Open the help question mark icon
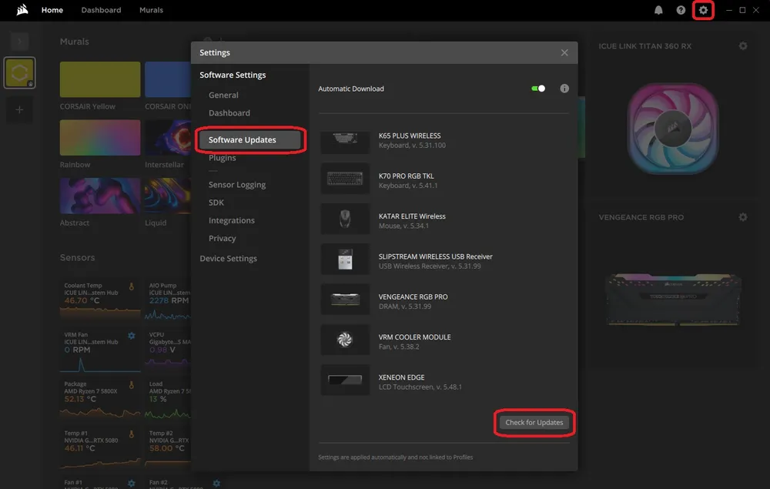Screen dimensions: 770x489 (x=681, y=10)
